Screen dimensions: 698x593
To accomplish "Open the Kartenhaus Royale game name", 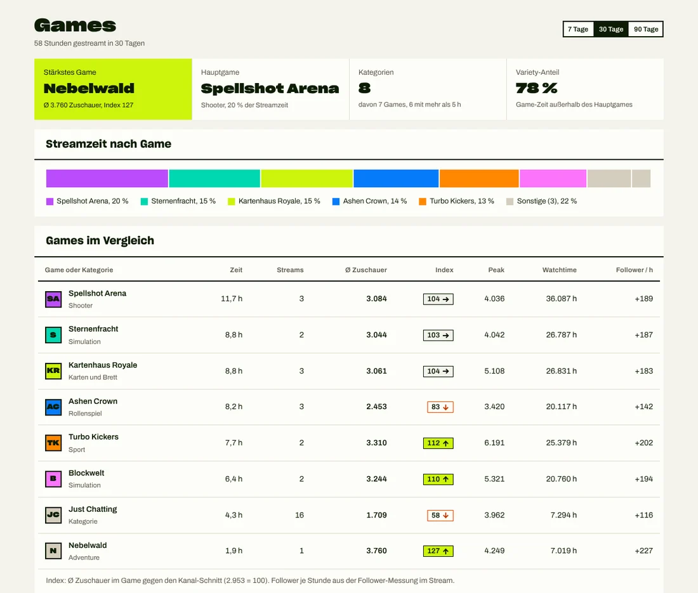I will 103,365.
